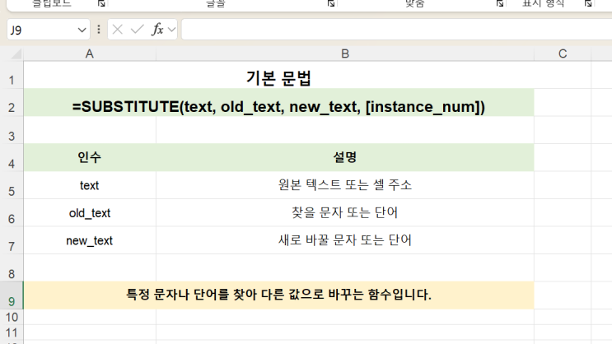Open the clipboard group dialog launcher

(x=101, y=3)
